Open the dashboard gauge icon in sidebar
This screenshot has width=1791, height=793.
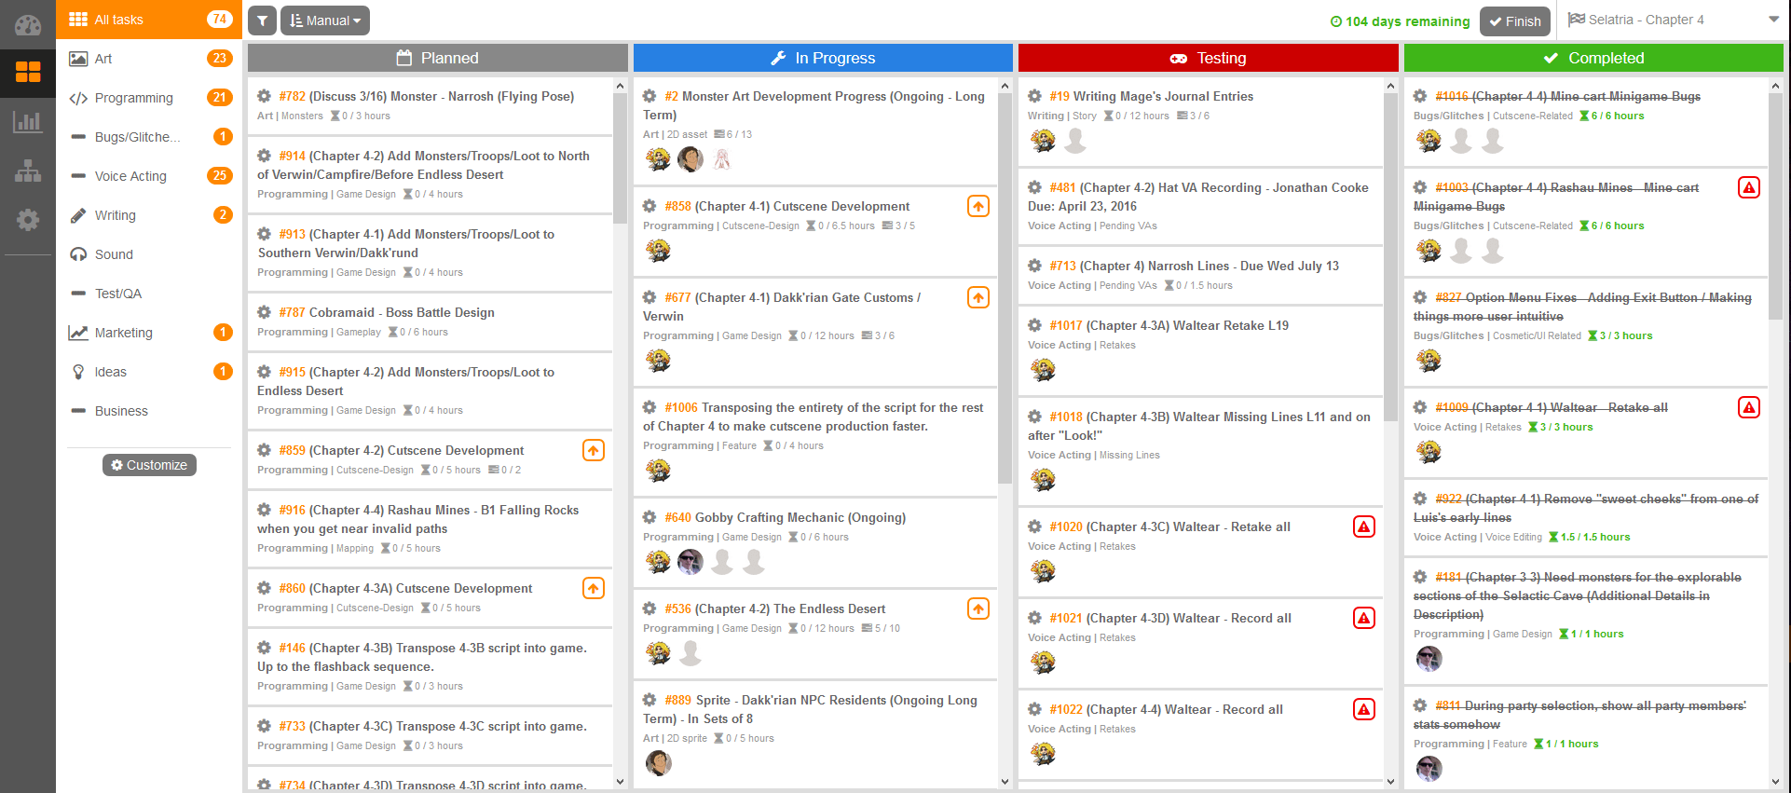pos(28,25)
